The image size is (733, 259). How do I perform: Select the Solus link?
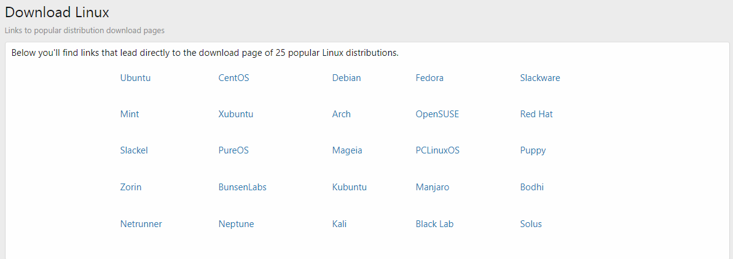point(531,224)
